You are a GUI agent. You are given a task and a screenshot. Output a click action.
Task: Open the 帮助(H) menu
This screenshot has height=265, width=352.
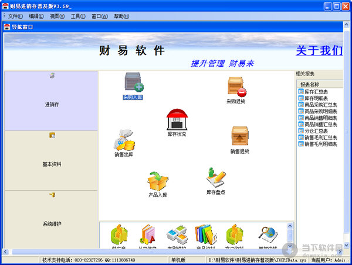pos(121,16)
